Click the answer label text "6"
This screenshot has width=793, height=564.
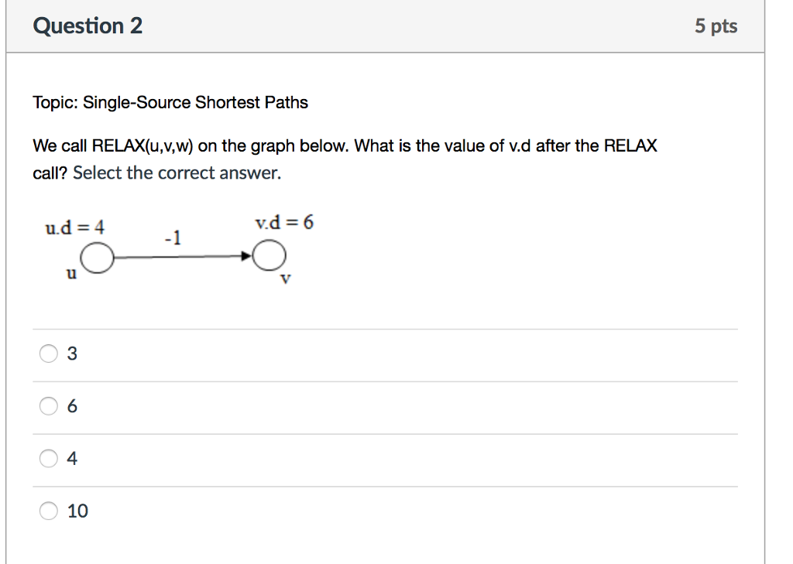(x=72, y=406)
